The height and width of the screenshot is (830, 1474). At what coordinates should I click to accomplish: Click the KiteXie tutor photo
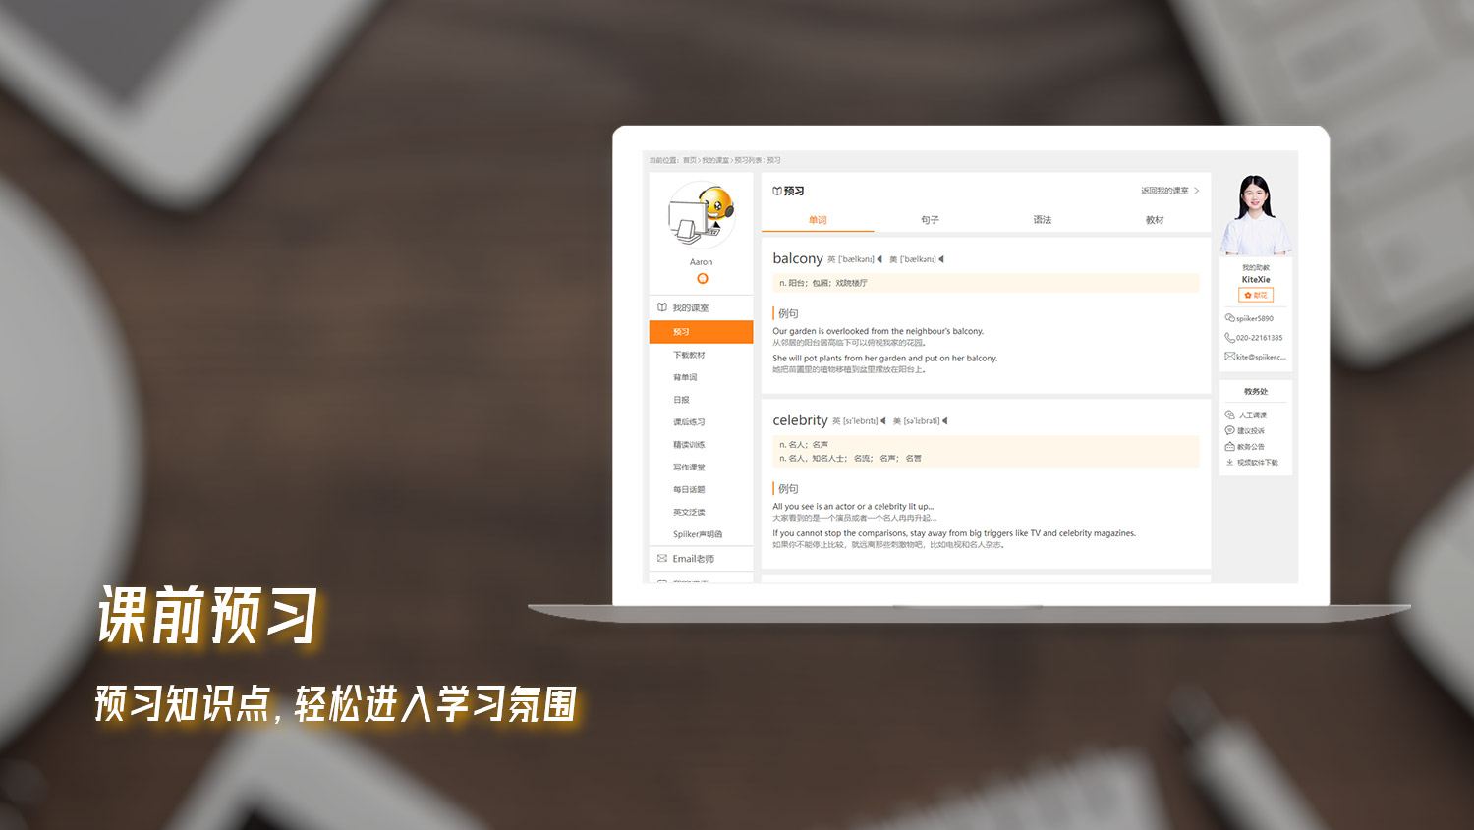pos(1255,216)
